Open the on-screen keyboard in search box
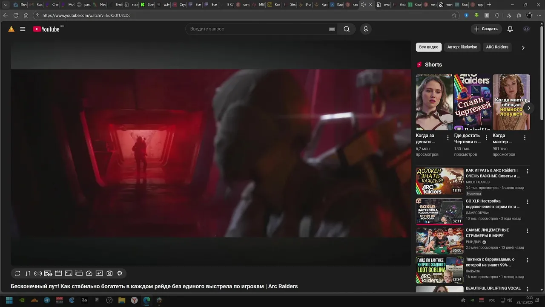 click(332, 29)
